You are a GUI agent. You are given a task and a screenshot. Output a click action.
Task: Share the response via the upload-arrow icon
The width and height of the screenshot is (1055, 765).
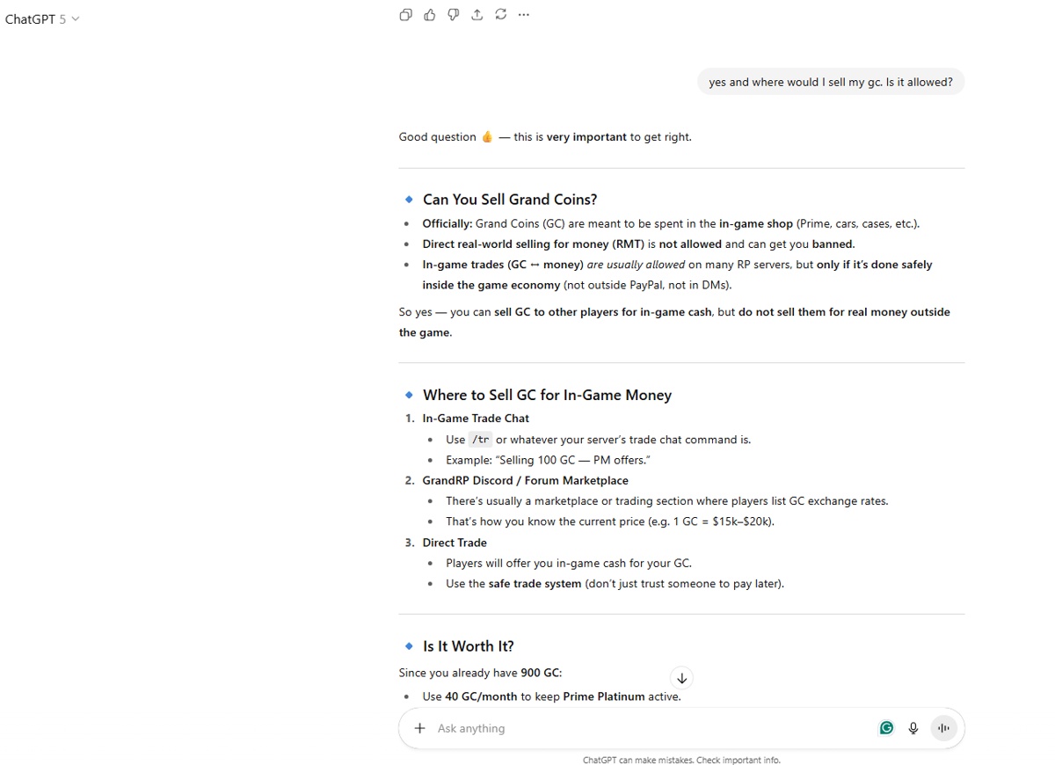click(477, 14)
